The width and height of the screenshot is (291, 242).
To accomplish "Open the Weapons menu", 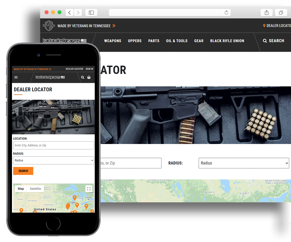I will 113,41.
